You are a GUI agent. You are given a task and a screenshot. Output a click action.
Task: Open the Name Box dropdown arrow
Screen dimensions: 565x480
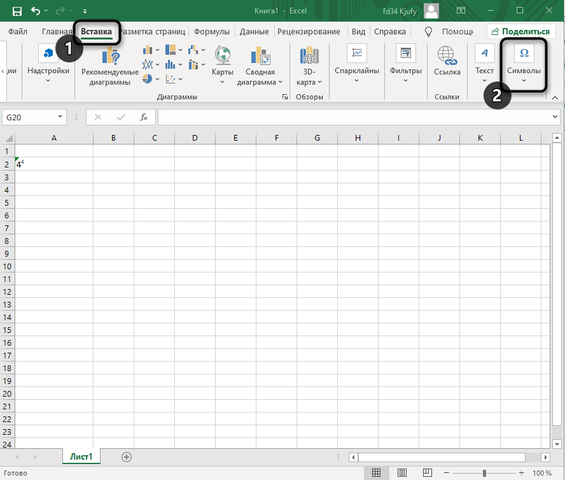[60, 117]
